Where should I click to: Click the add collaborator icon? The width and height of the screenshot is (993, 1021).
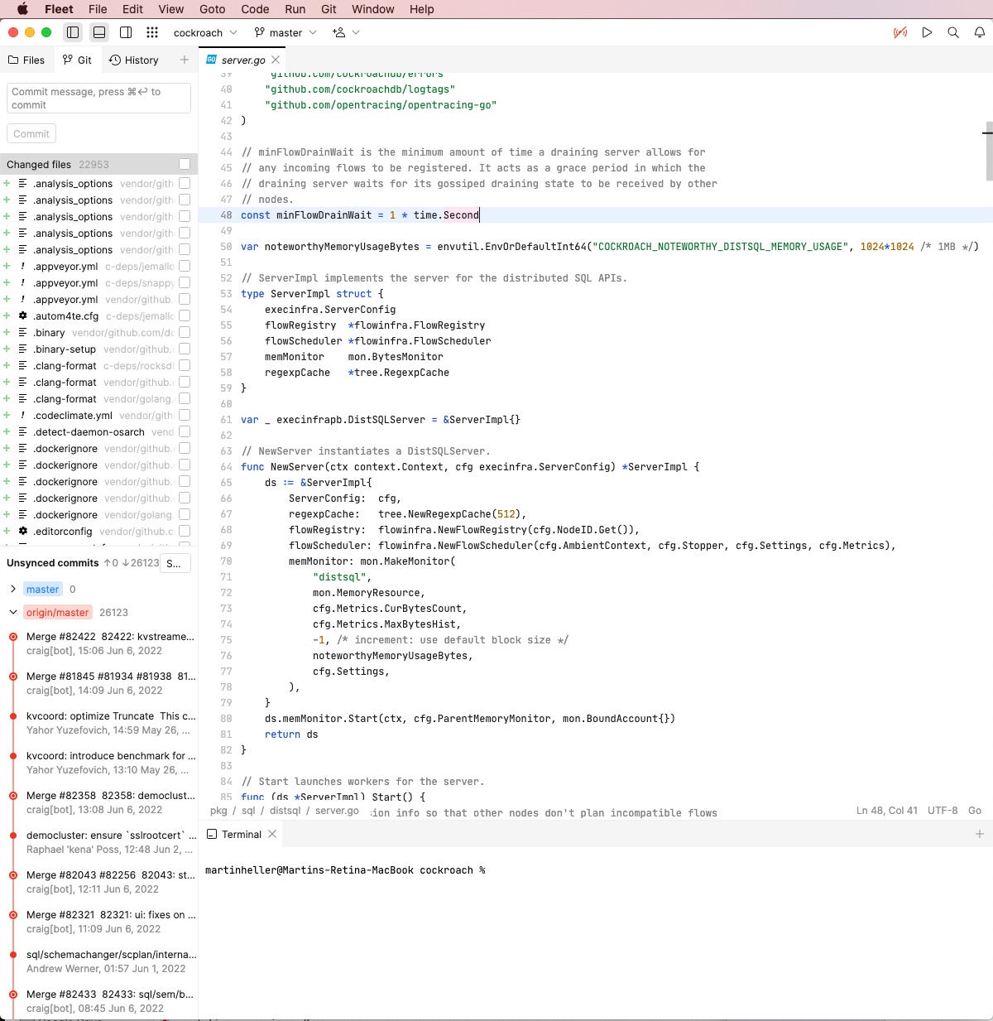point(338,32)
